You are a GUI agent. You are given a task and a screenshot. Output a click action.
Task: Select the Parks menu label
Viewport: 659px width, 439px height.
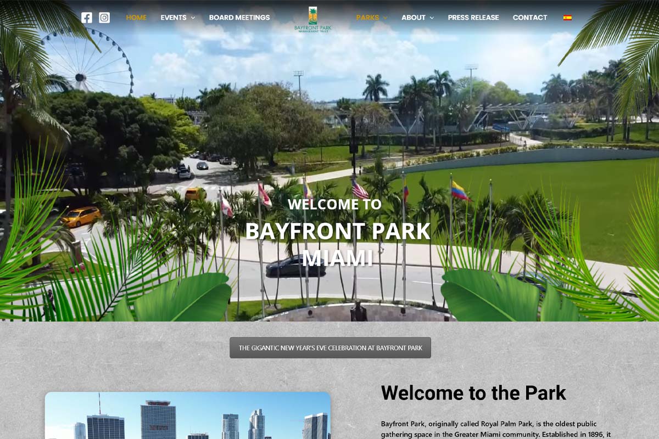(367, 18)
